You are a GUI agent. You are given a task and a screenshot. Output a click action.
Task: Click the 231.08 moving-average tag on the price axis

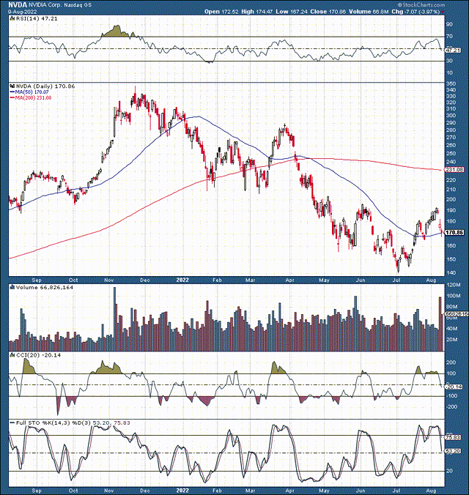(454, 170)
